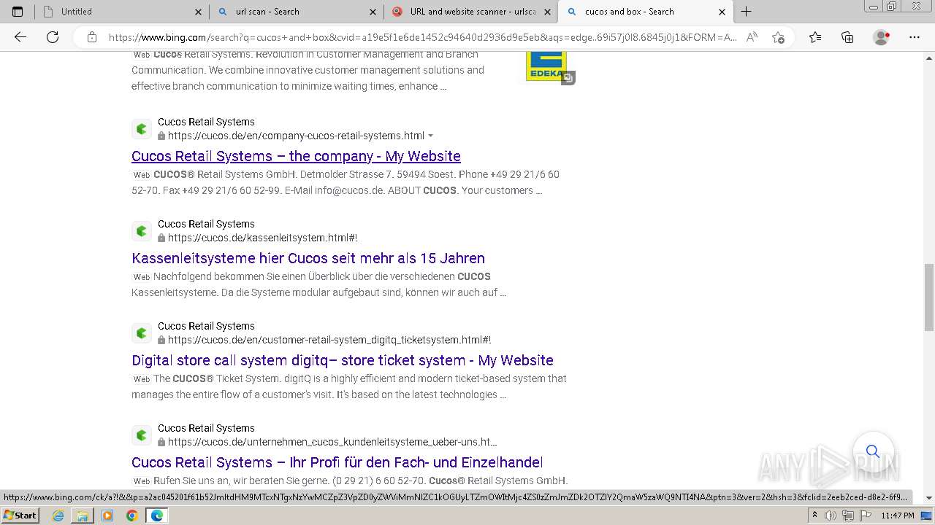Select the Edge taskbar button
The image size is (935, 525).
pyautogui.click(x=157, y=516)
